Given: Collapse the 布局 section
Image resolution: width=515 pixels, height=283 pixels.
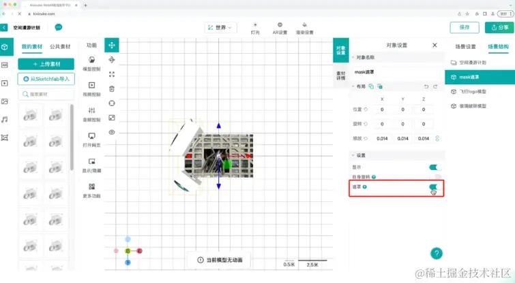Looking at the screenshot, I should [353, 86].
